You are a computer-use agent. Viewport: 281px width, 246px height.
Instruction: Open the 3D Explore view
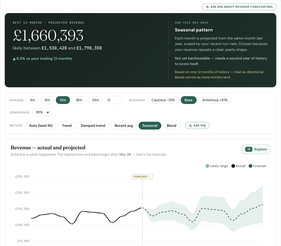coord(256,149)
